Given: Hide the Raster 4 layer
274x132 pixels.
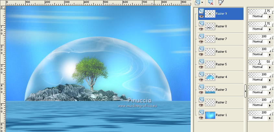Looking at the screenshot, I should pos(201,80).
